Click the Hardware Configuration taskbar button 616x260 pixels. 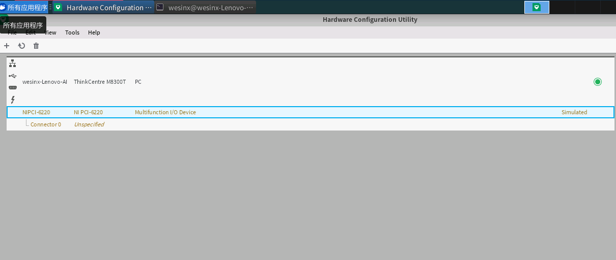(104, 8)
